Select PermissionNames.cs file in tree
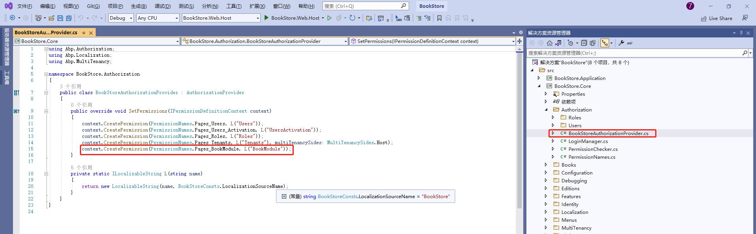The width and height of the screenshot is (756, 234). click(592, 157)
